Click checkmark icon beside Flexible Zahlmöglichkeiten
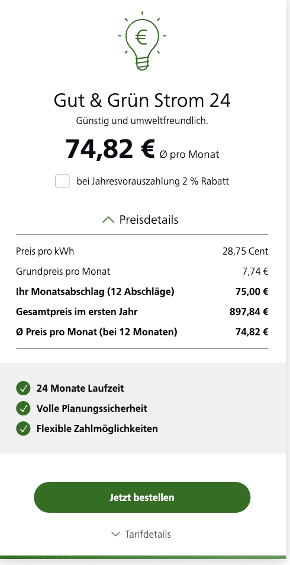The image size is (290, 565). click(x=23, y=428)
